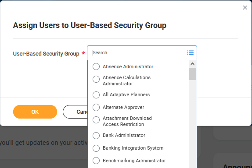This screenshot has width=252, height=168.
Task: Click the Absence Administrator label text
Action: click(x=128, y=66)
